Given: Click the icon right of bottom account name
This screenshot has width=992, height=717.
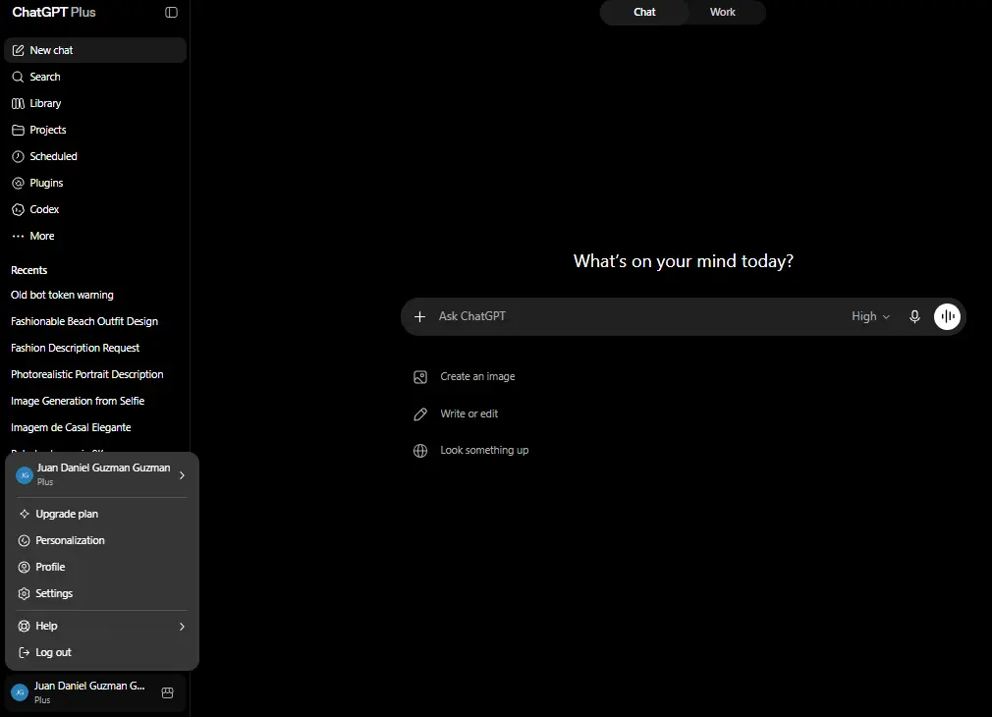Looking at the screenshot, I should [x=168, y=693].
